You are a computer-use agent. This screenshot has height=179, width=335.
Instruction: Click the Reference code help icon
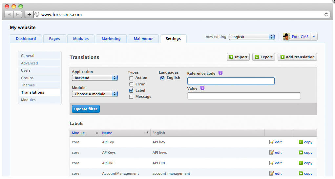[x=220, y=73]
